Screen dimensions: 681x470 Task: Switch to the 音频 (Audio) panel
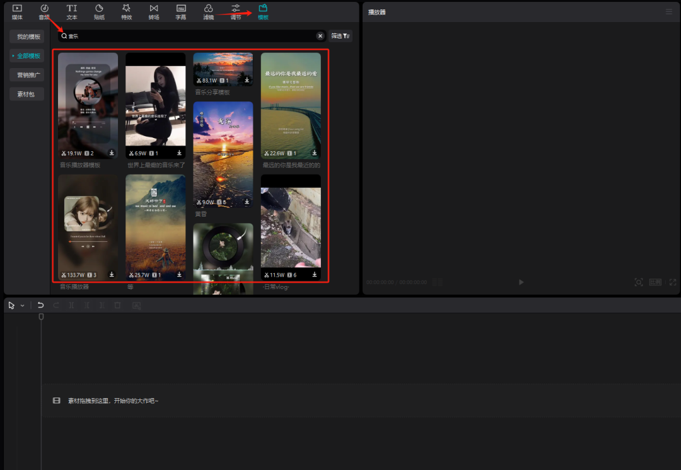44,11
